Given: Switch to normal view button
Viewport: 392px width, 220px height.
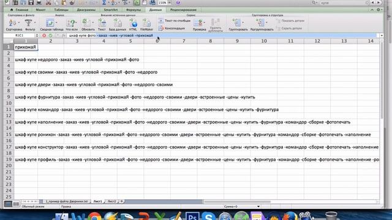Looking at the screenshot, I should tap(8, 204).
